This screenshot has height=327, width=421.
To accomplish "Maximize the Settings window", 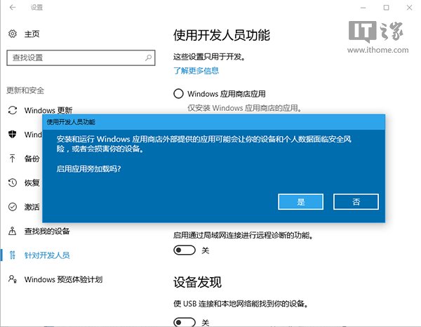I will pyautogui.click(x=386, y=8).
